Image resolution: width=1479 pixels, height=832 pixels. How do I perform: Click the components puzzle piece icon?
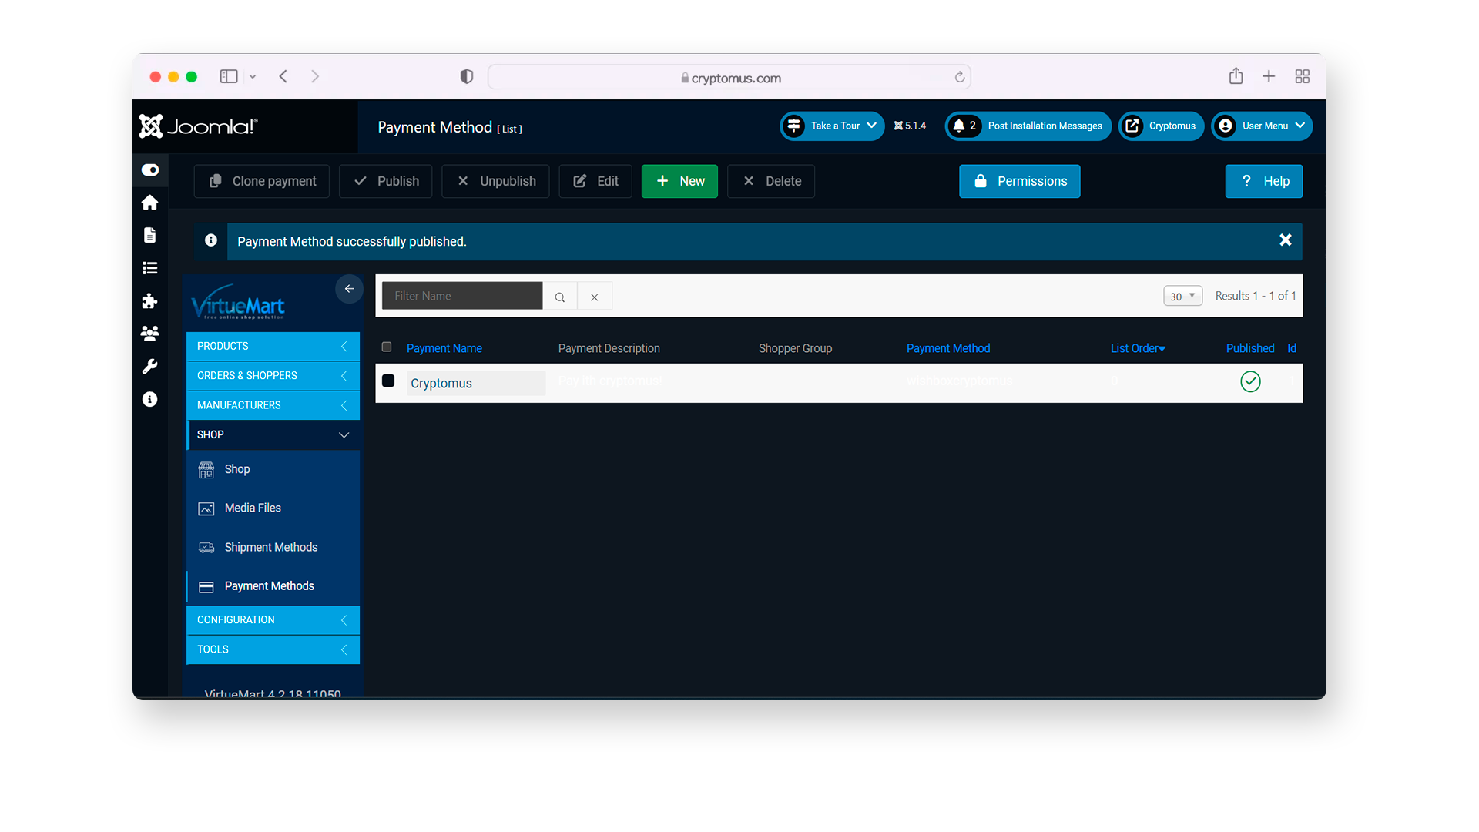[149, 300]
